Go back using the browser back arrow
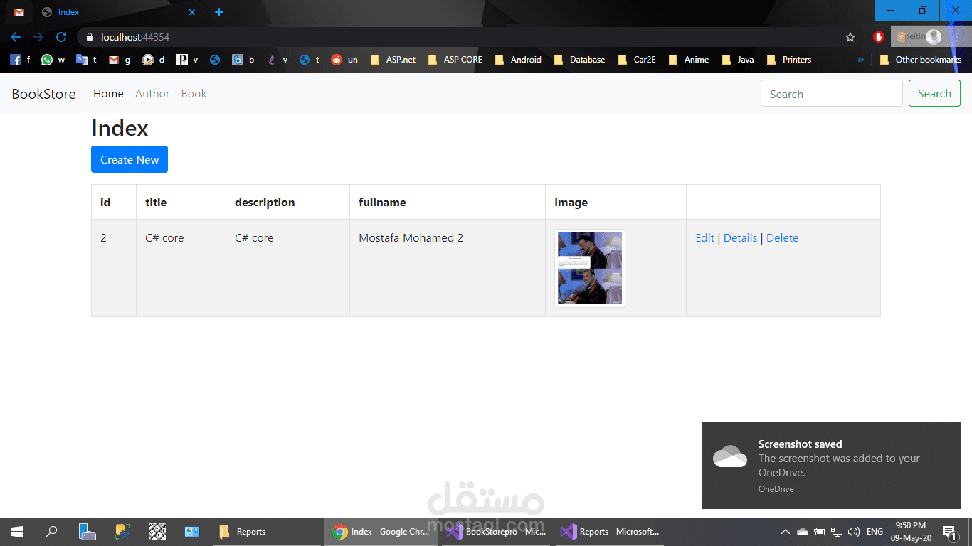Image resolution: width=972 pixels, height=546 pixels. (15, 36)
